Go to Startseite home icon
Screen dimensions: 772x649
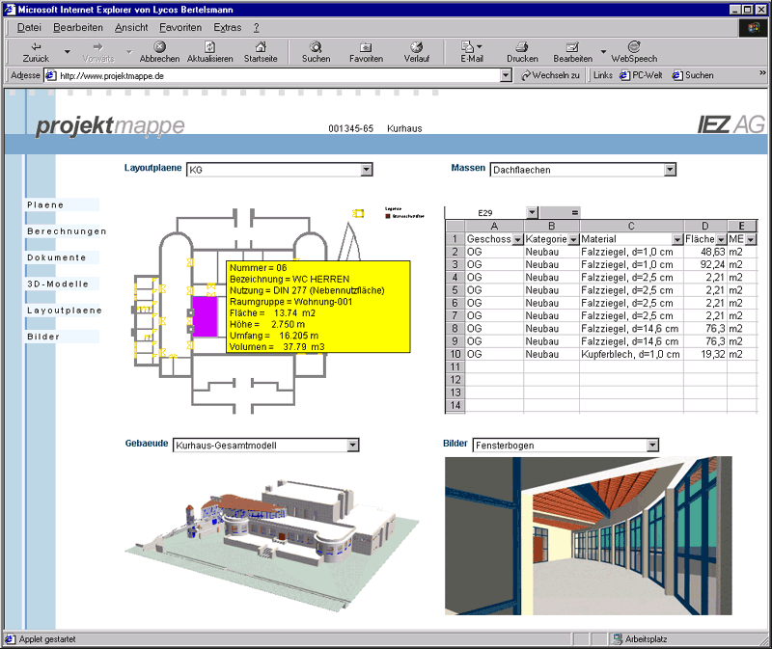point(261,46)
